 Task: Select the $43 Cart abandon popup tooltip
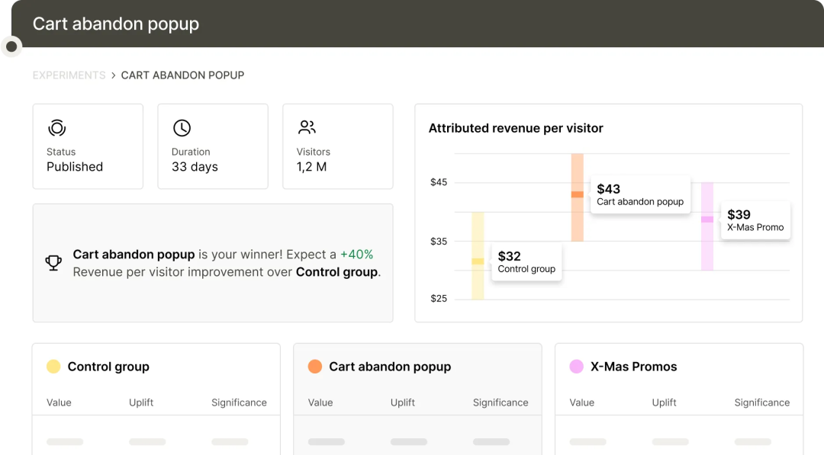[x=639, y=195]
